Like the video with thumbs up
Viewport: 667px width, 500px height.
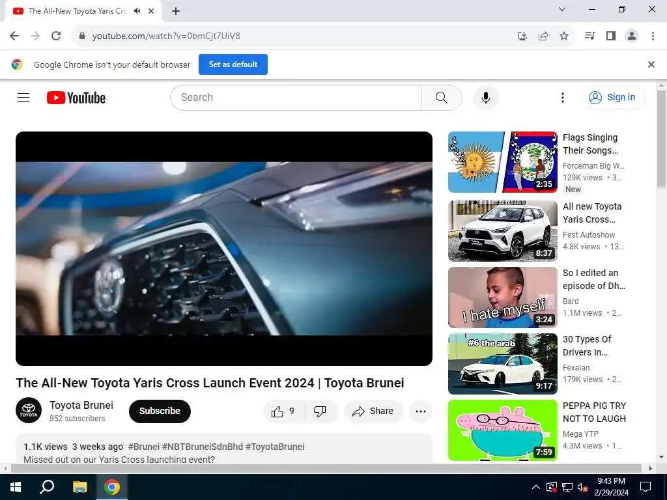point(283,411)
